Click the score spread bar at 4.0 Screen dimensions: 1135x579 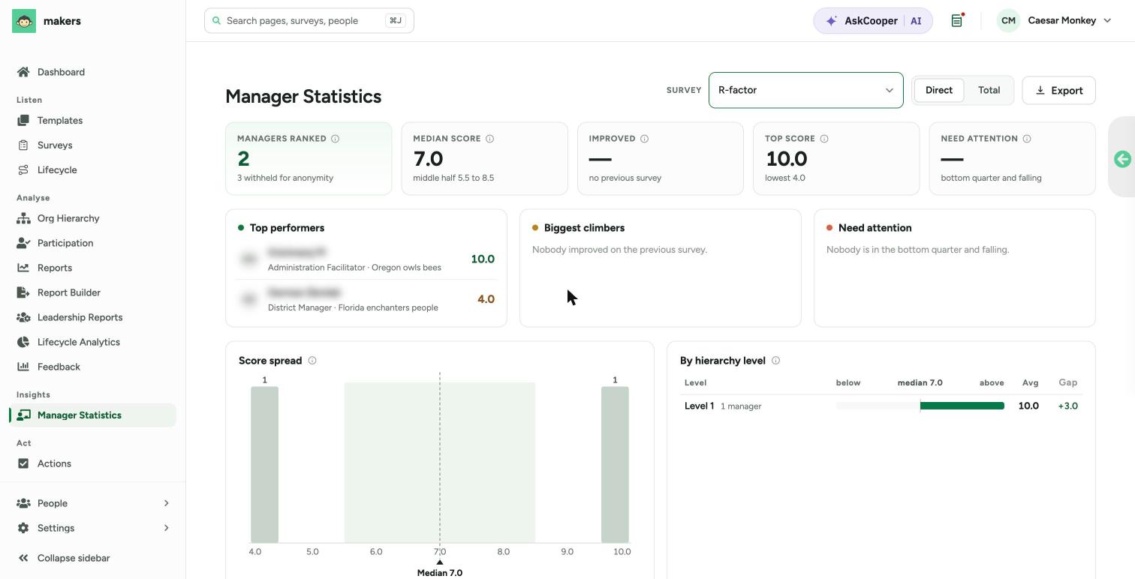tap(264, 464)
